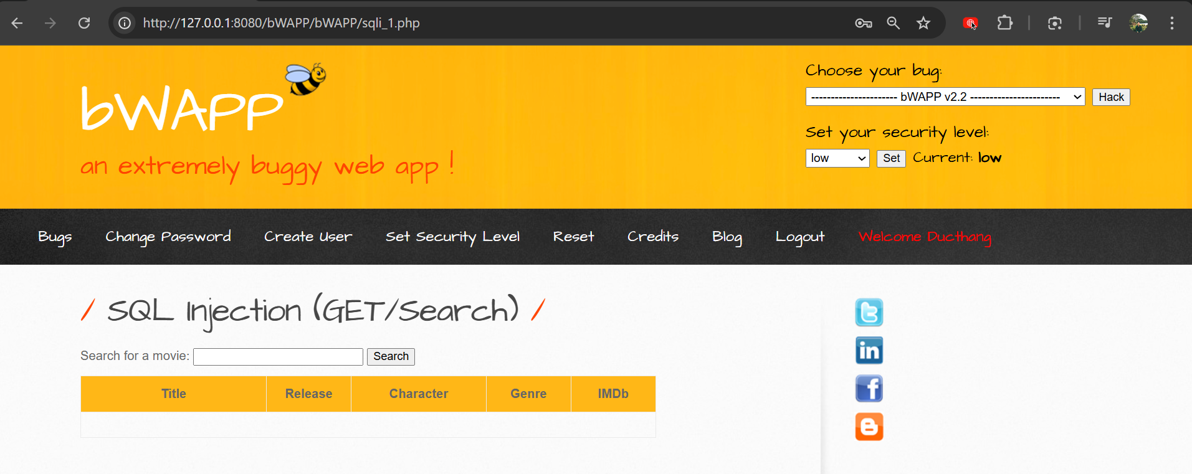Select Create User in navigation
Screen dimensions: 1192x474
[308, 237]
